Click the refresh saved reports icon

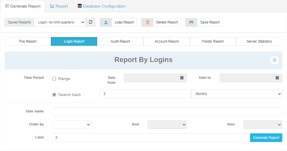click(90, 22)
